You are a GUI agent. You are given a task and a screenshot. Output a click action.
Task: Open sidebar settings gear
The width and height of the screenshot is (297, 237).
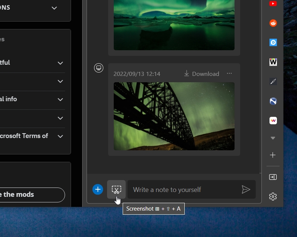click(x=273, y=196)
